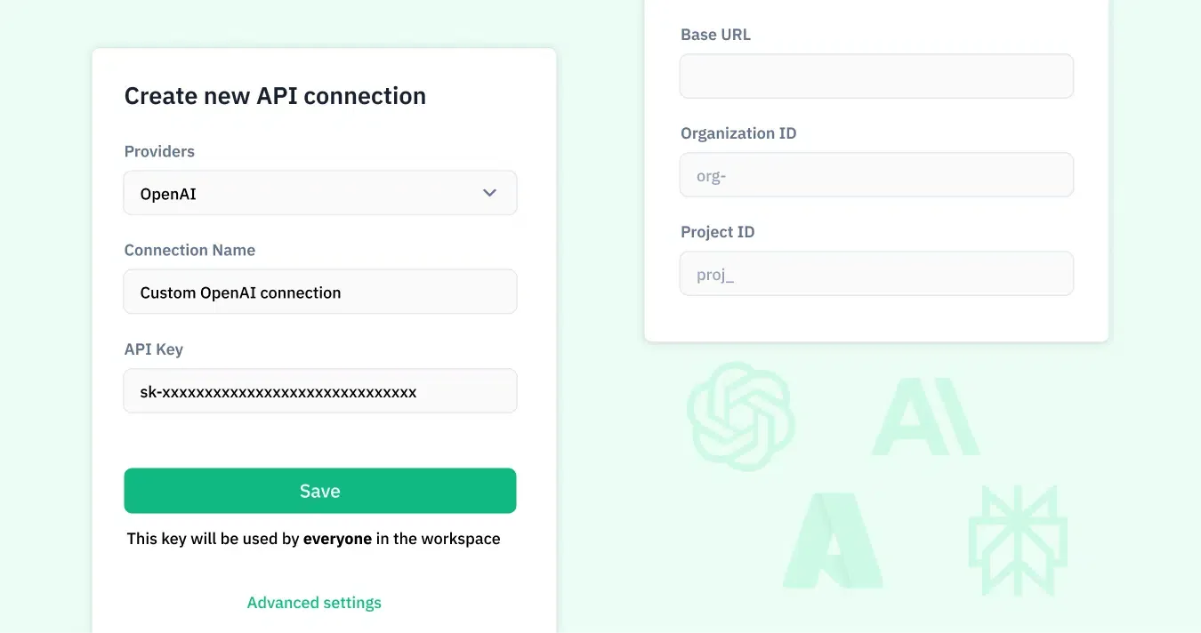Image resolution: width=1201 pixels, height=633 pixels.
Task: Click the masked API key value
Action: pos(278,391)
